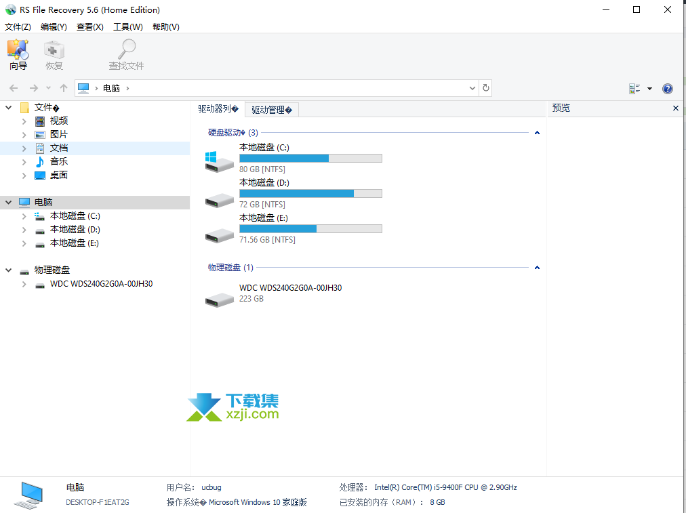Select tree item WDC WDS240G2G0A-00JH30
The width and height of the screenshot is (686, 513).
coord(102,284)
